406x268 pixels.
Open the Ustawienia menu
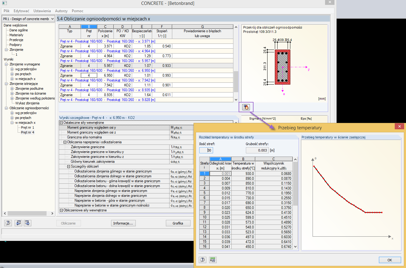coord(42,11)
